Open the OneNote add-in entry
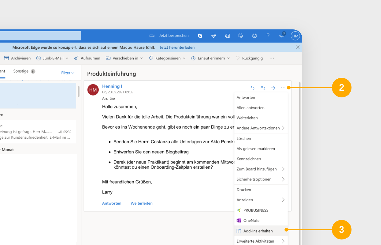The width and height of the screenshot is (381, 245). coord(261,221)
